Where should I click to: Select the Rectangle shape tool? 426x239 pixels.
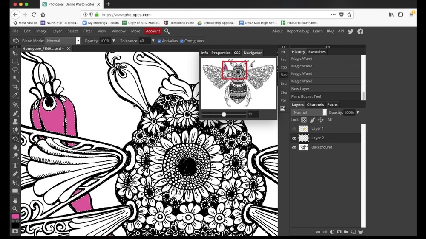click(x=15, y=191)
